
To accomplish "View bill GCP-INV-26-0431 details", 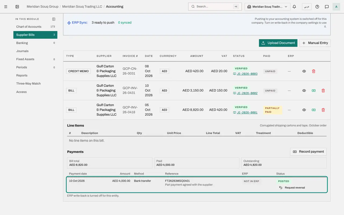I will tap(304, 91).
